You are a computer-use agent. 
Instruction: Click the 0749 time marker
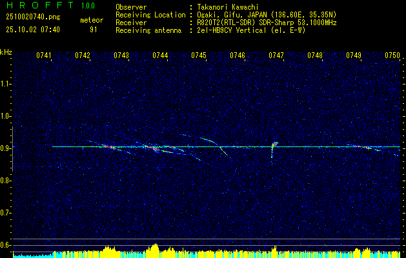pyautogui.click(x=354, y=55)
